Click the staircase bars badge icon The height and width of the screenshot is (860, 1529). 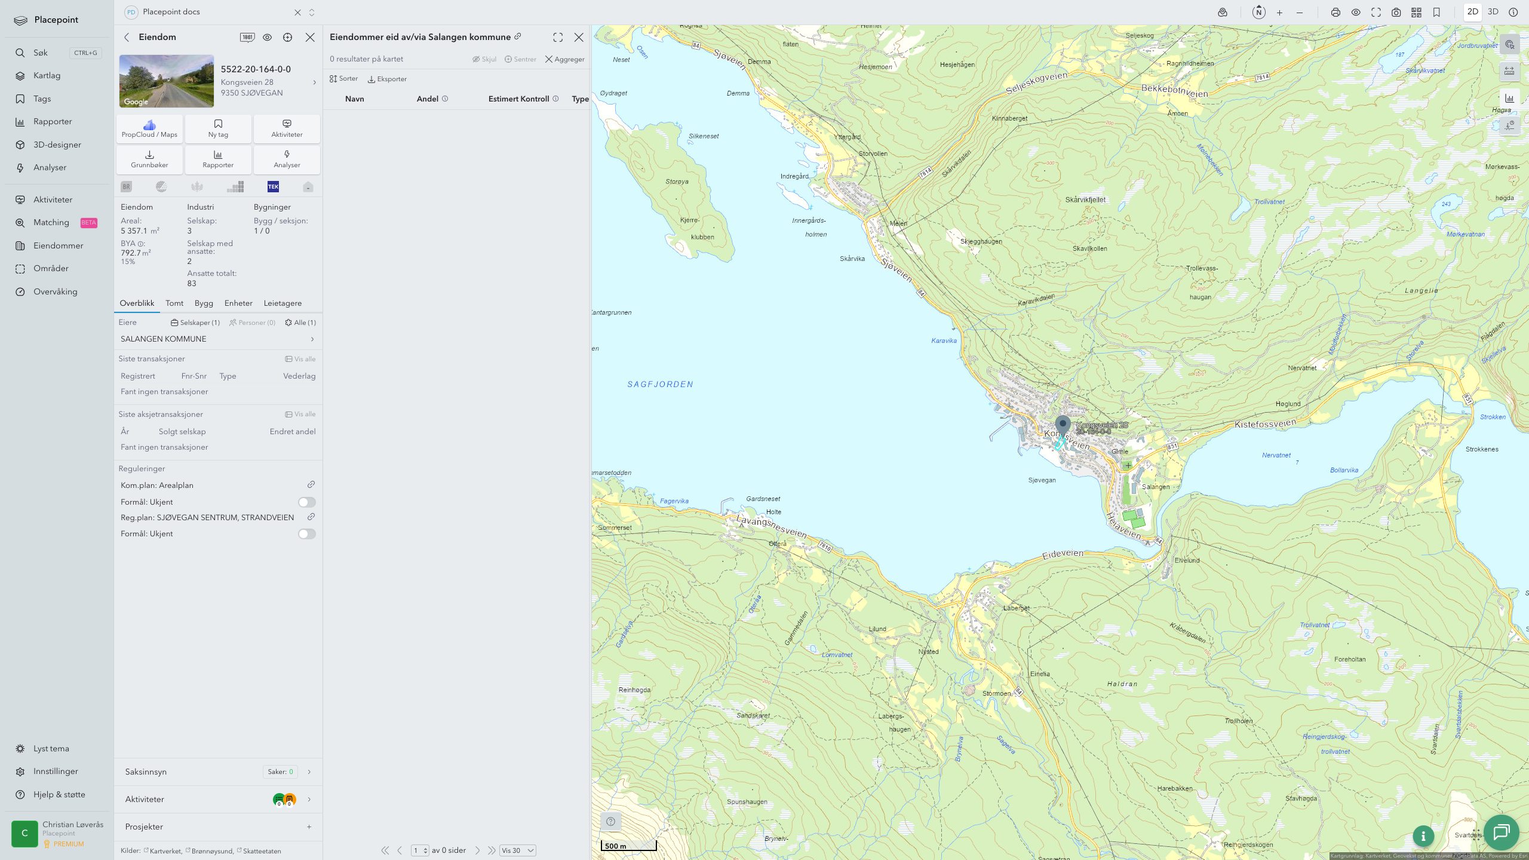pyautogui.click(x=235, y=187)
